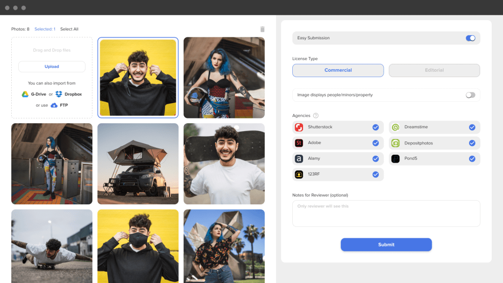This screenshot has height=283, width=503.
Task: Enable Image displays people/minors/property toggle
Action: click(x=470, y=95)
